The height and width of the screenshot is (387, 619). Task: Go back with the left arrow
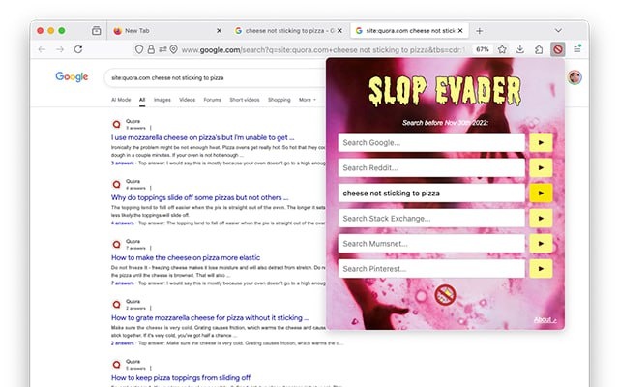click(x=42, y=49)
